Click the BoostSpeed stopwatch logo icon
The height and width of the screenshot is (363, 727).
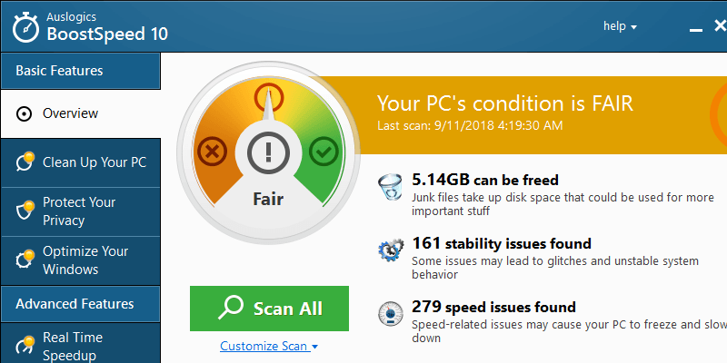[25, 26]
